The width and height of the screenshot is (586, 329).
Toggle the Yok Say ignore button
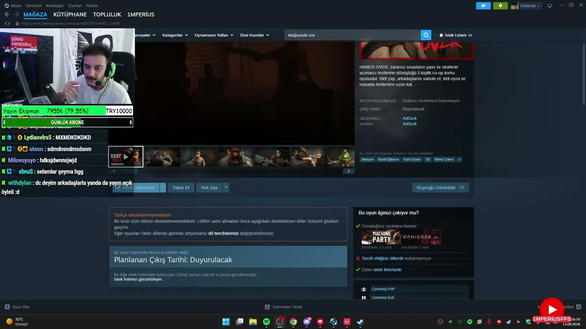[209, 187]
